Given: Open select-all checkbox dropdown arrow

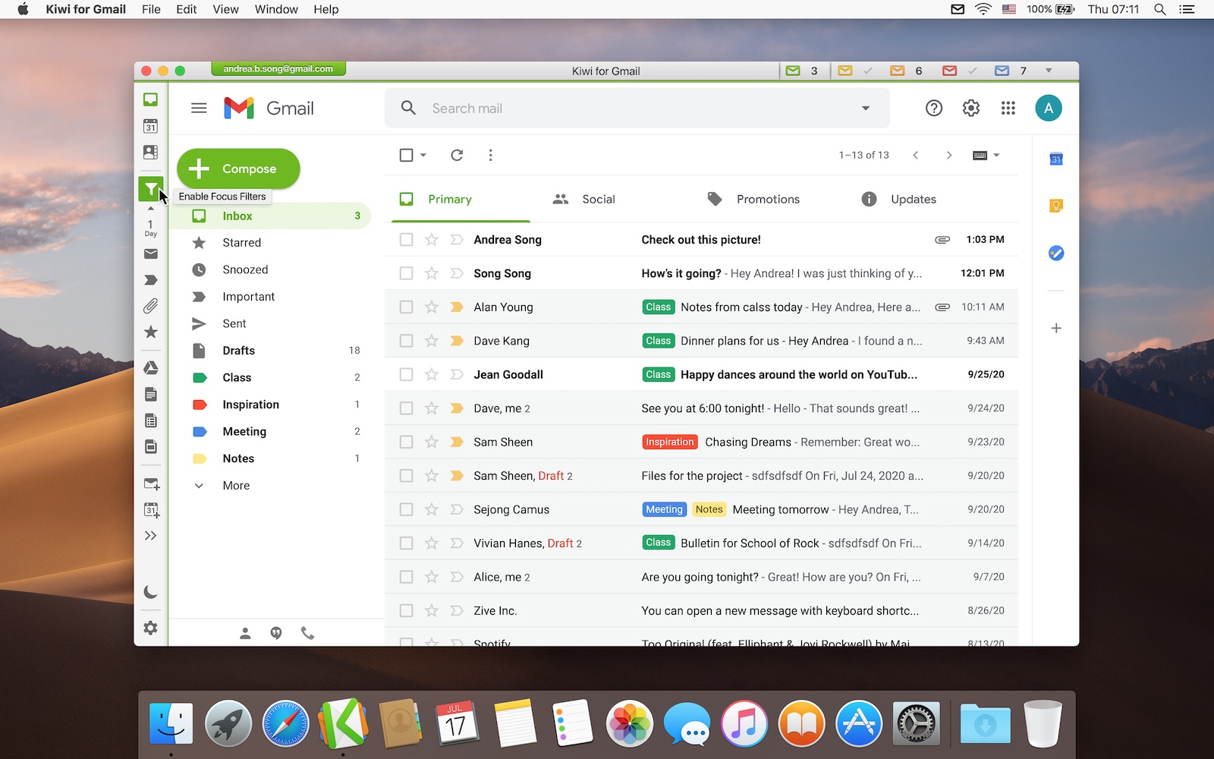Looking at the screenshot, I should click(423, 155).
